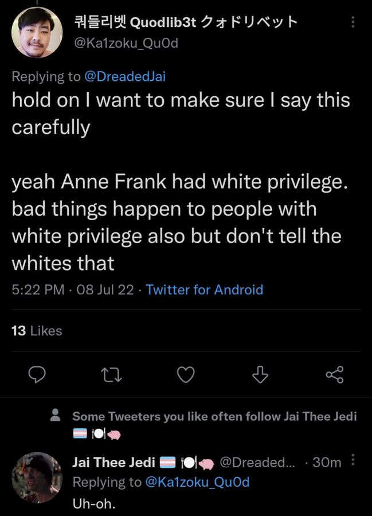The height and width of the screenshot is (516, 372).
Task: Open the Jai Thee Jedi name on the reply
Action: click(114, 462)
